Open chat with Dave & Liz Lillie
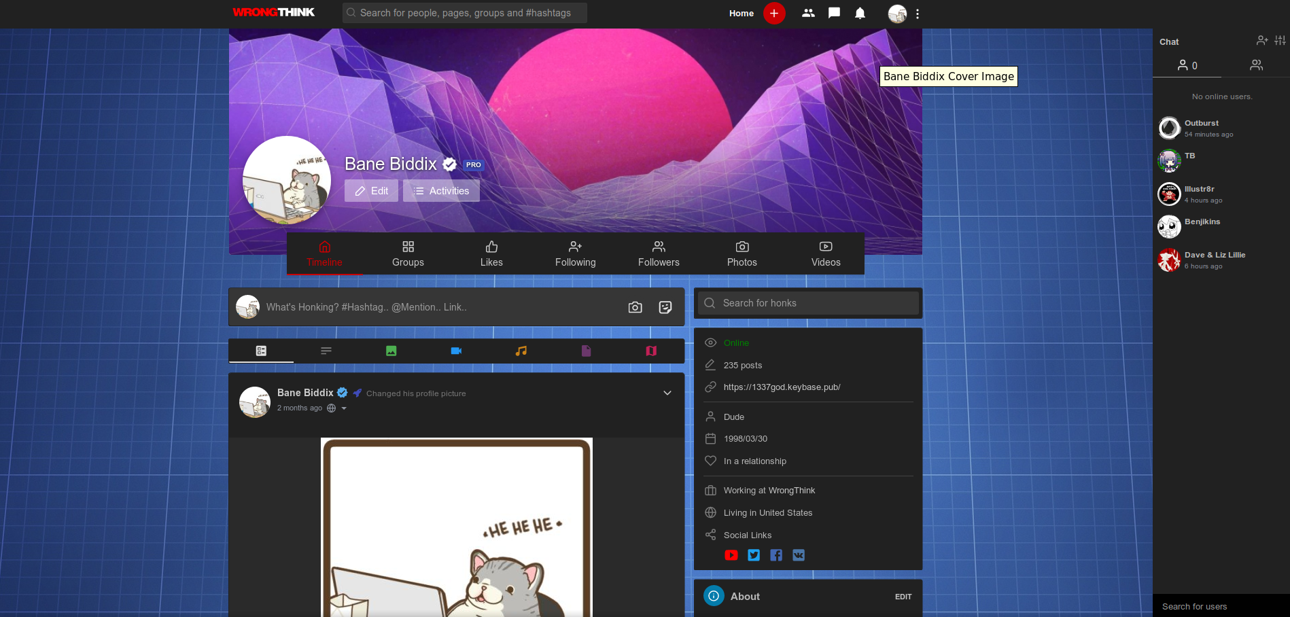Screen dimensions: 1290x617 (x=1221, y=260)
